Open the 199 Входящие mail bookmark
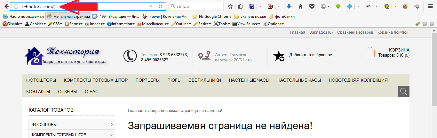 pyautogui.click(x=116, y=16)
